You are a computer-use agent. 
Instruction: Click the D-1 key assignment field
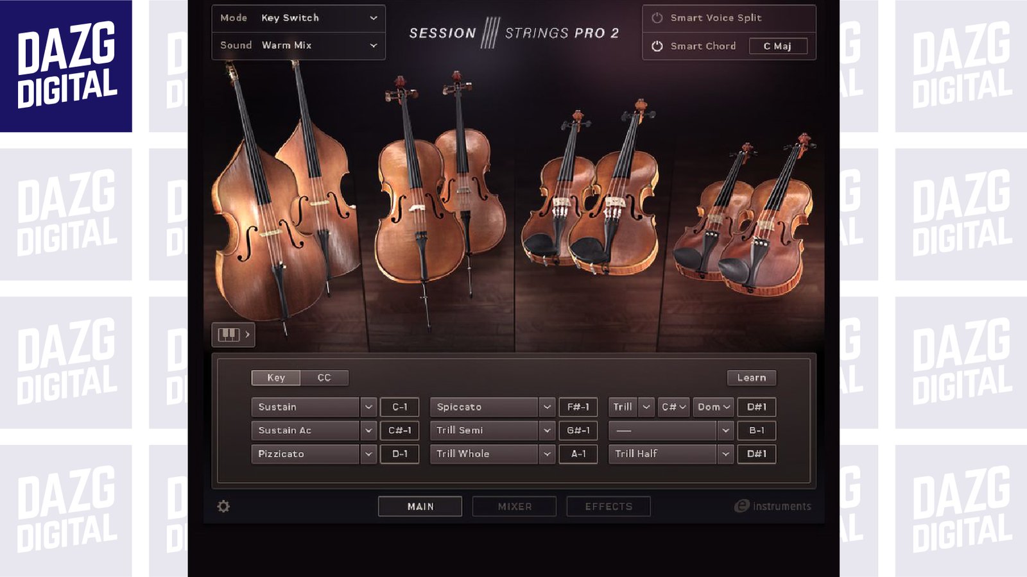click(400, 454)
